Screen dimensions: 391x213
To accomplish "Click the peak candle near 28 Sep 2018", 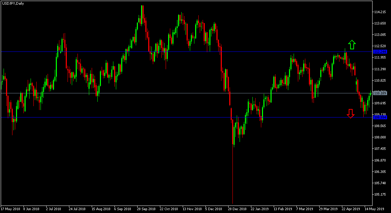I will click(143, 21).
